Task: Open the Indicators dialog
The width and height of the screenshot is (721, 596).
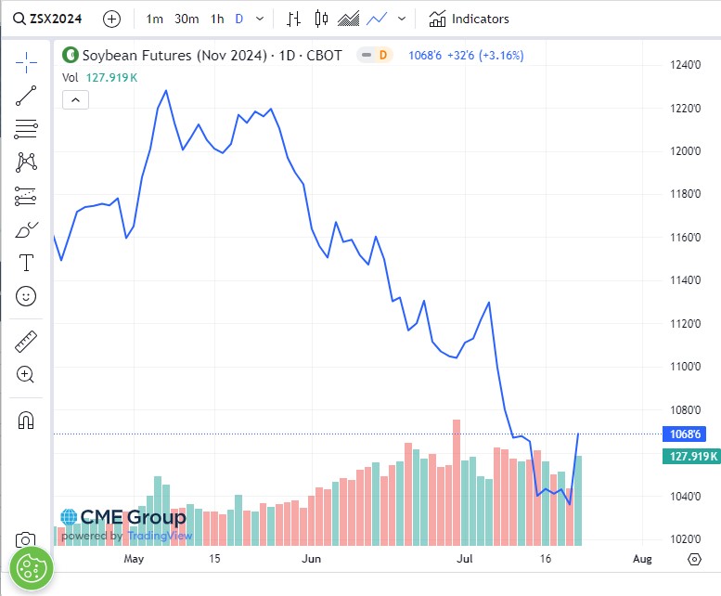Action: 470,19
